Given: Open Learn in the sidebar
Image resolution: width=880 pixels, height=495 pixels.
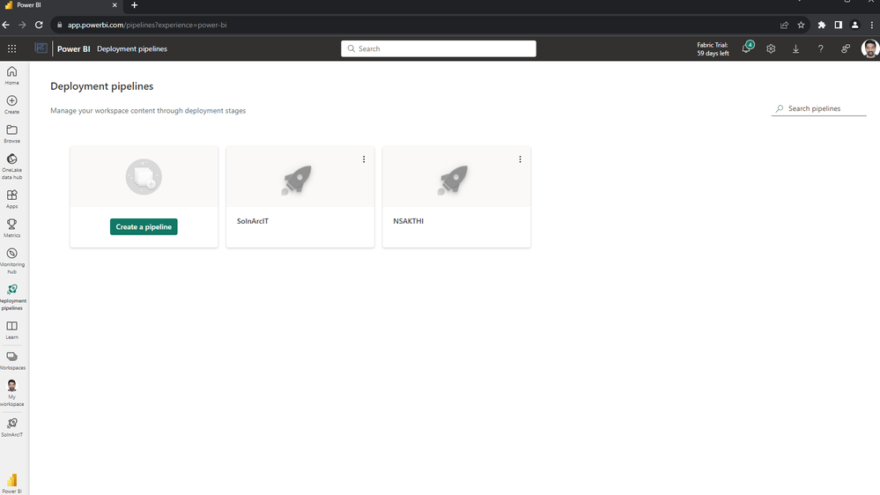Looking at the screenshot, I should (11, 330).
